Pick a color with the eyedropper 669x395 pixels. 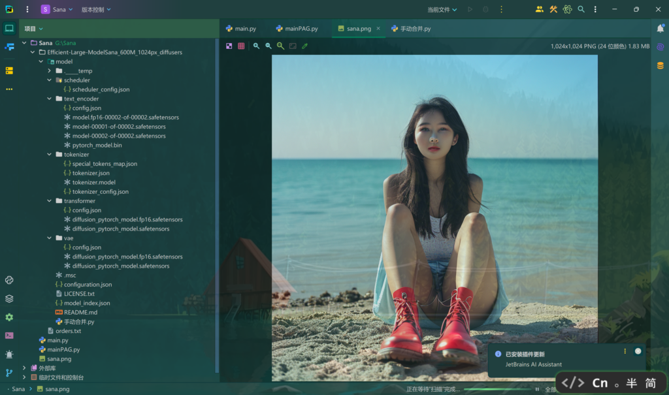(304, 46)
